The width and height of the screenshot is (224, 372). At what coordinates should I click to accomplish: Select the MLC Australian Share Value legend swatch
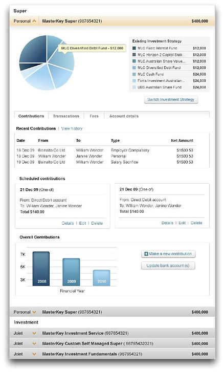[134, 61]
